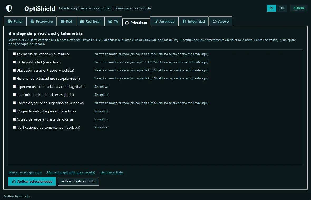Image resolution: width=311 pixels, height=200 pixels.
Task: Click the OptiShield shield logo icon
Action: point(9,8)
